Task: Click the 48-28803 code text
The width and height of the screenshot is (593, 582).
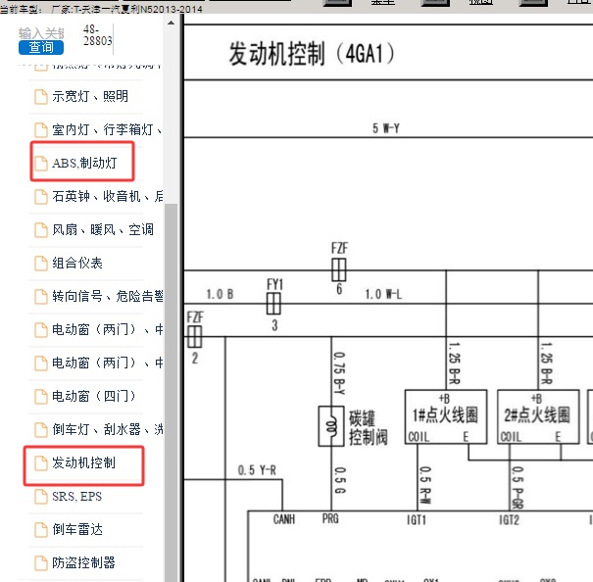Action: [98, 35]
